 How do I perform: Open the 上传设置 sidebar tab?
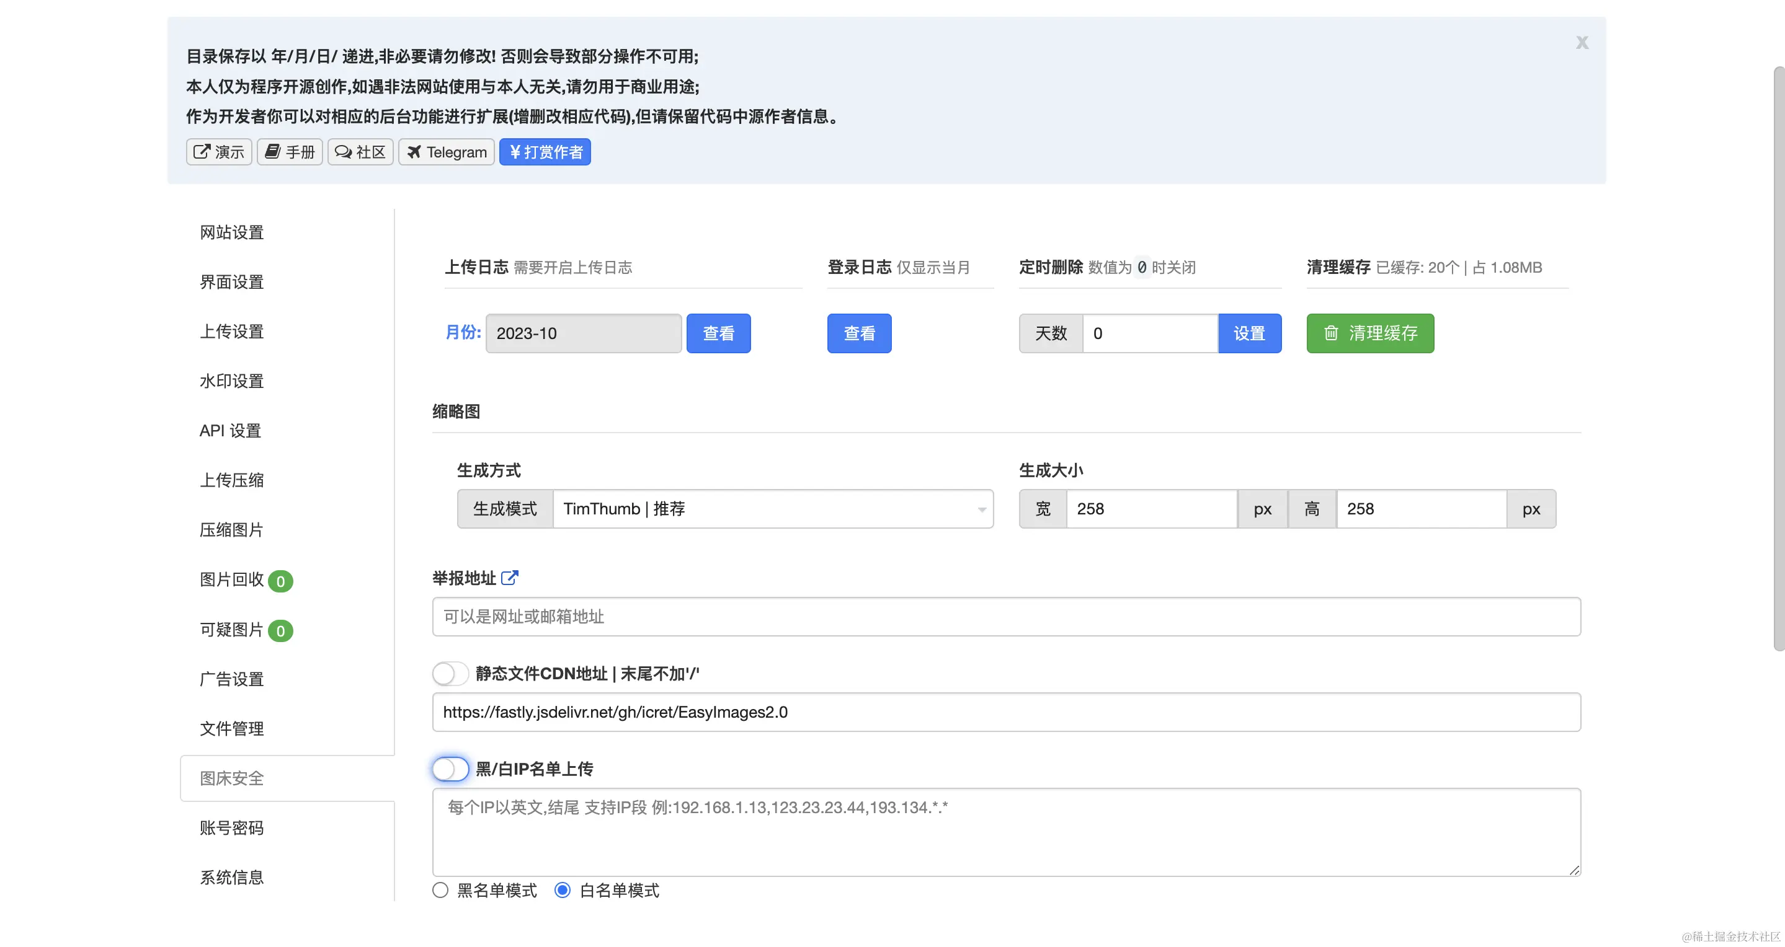point(231,332)
